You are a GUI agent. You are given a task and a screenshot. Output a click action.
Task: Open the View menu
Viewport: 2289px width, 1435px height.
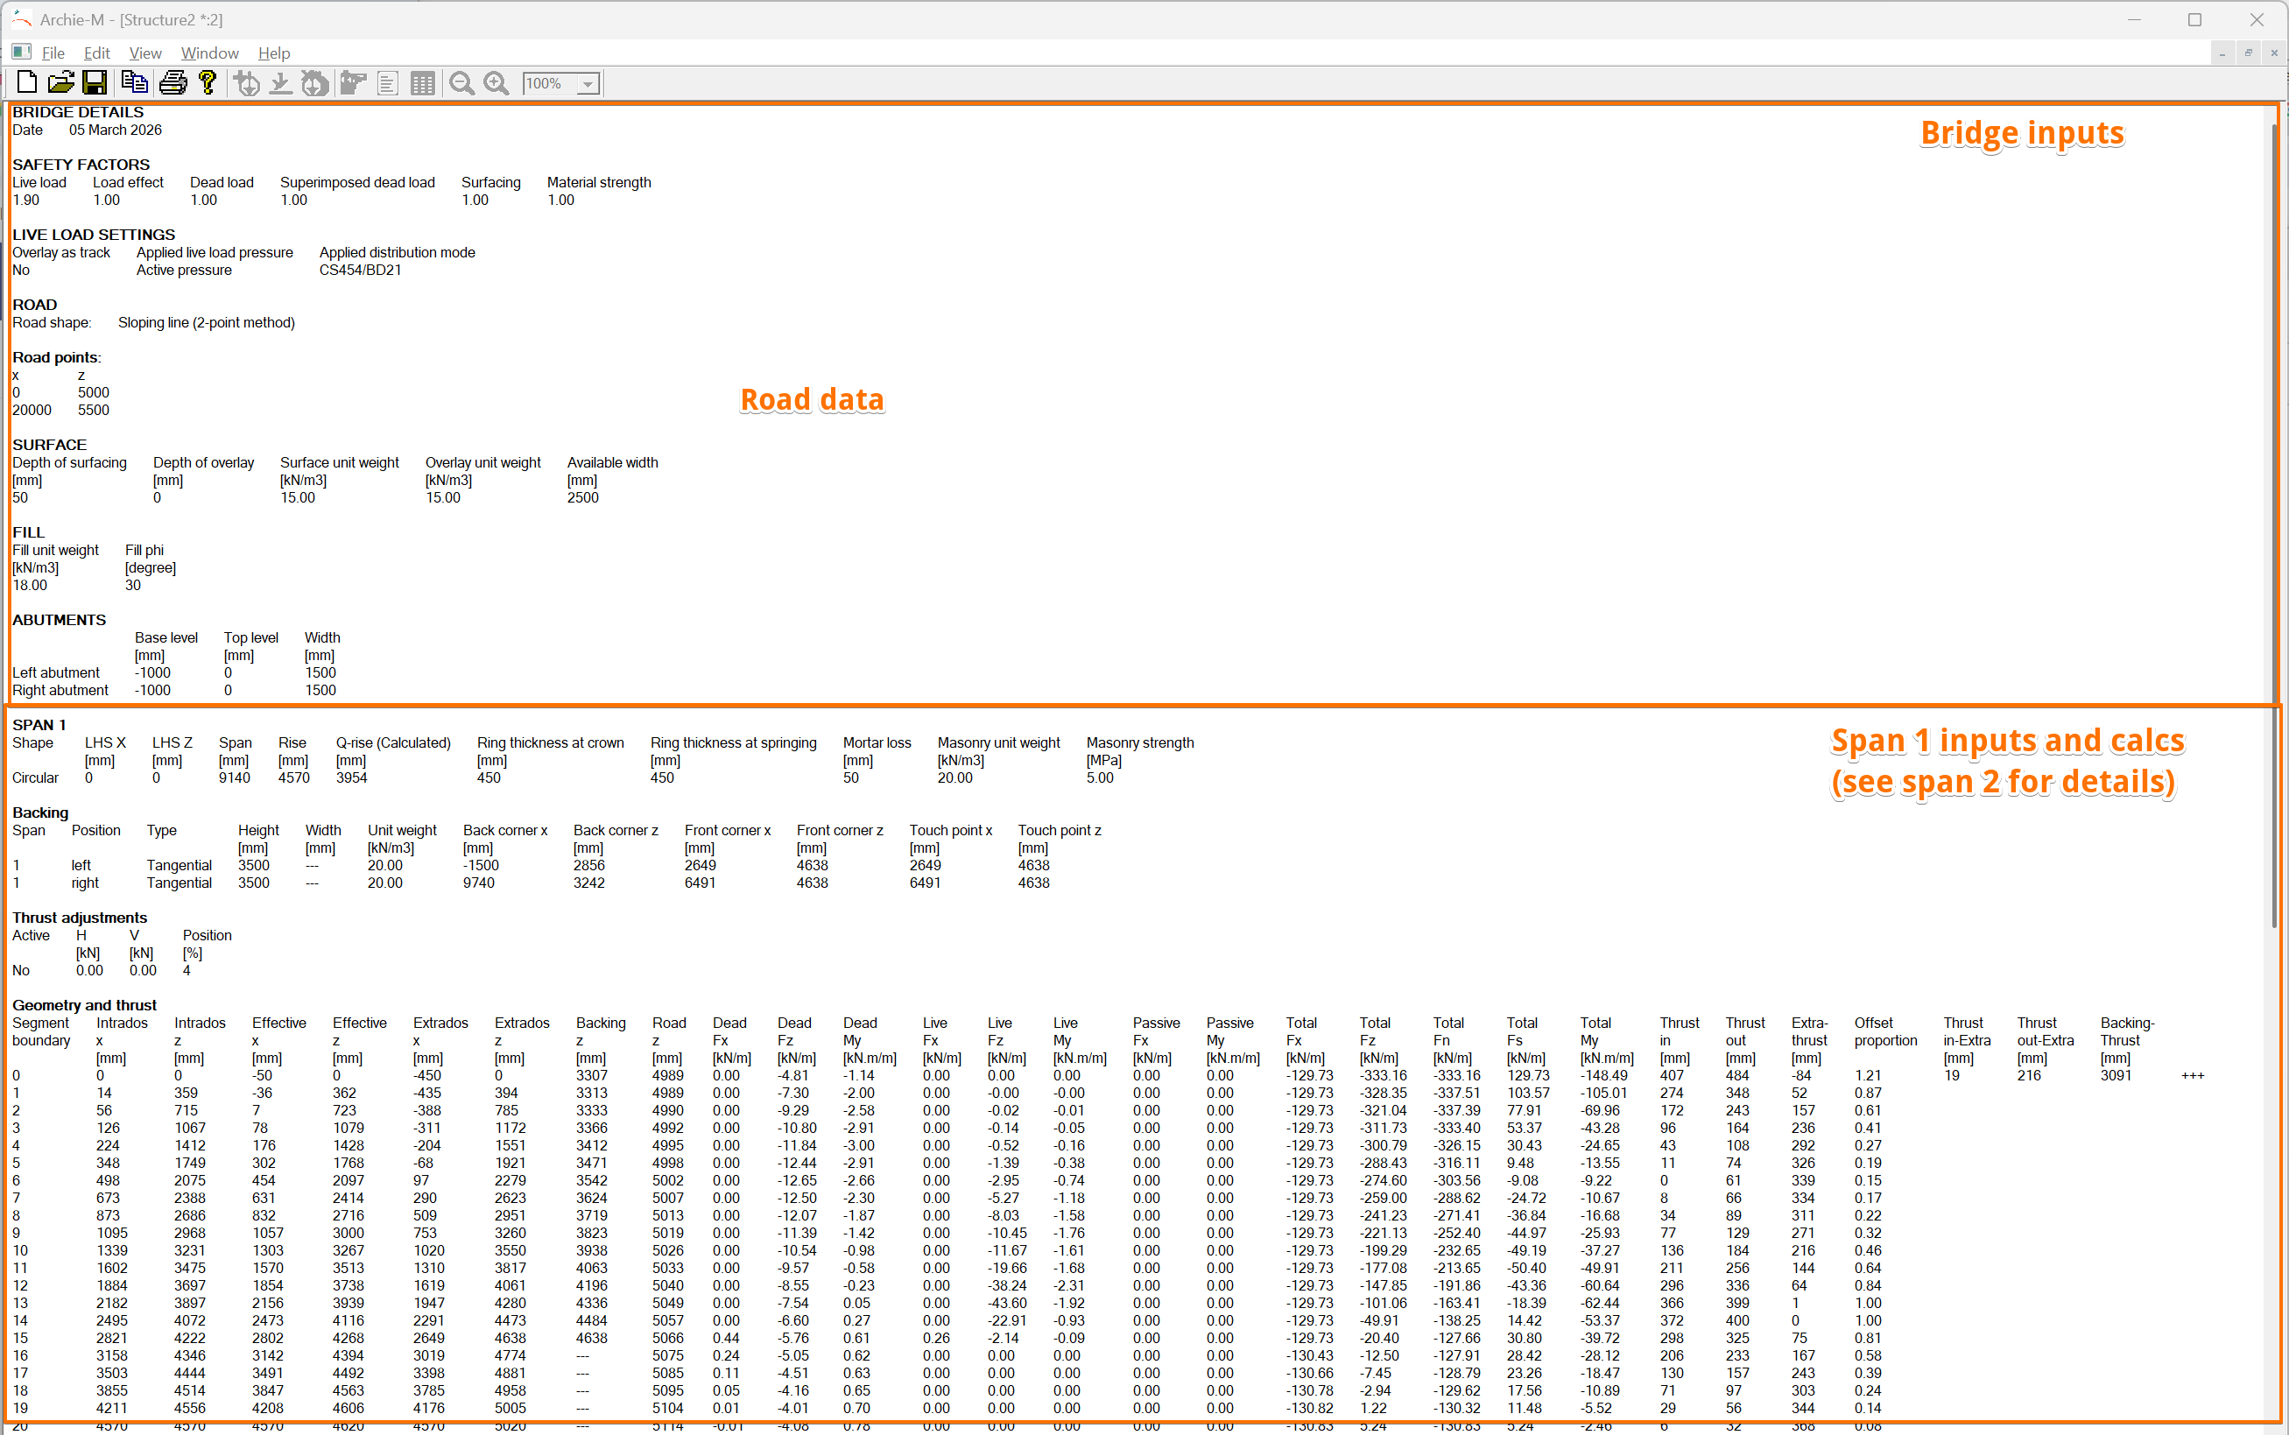coord(145,53)
